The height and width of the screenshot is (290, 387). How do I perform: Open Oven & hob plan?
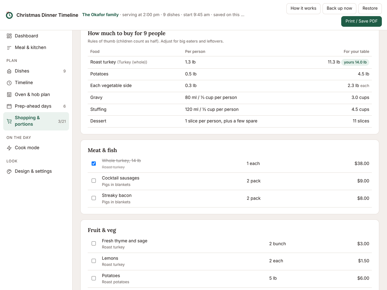coord(36,94)
